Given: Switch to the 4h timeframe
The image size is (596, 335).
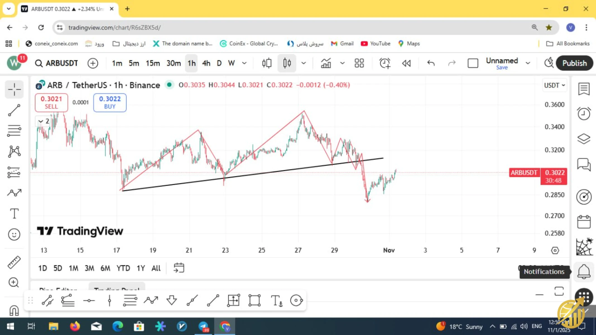Looking at the screenshot, I should pos(206,63).
